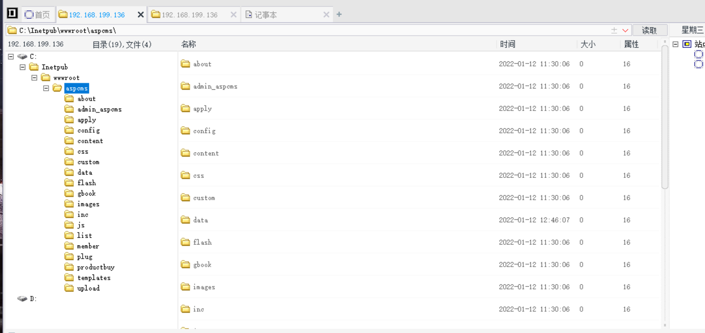Click the images folder icon in file list

[186, 286]
